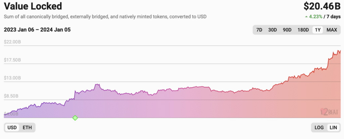Choose the 180D range option
Viewport: 344px width, 139px height.
[303, 30]
